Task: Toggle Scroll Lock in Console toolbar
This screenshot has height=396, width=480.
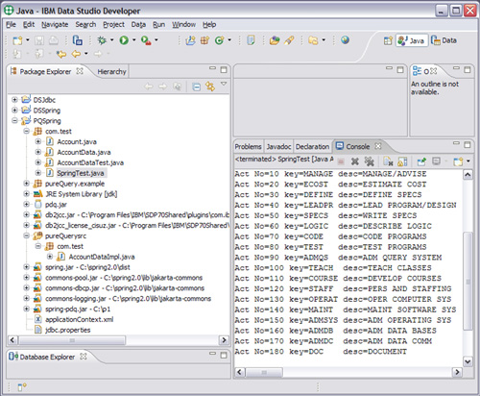Action: tap(402, 161)
